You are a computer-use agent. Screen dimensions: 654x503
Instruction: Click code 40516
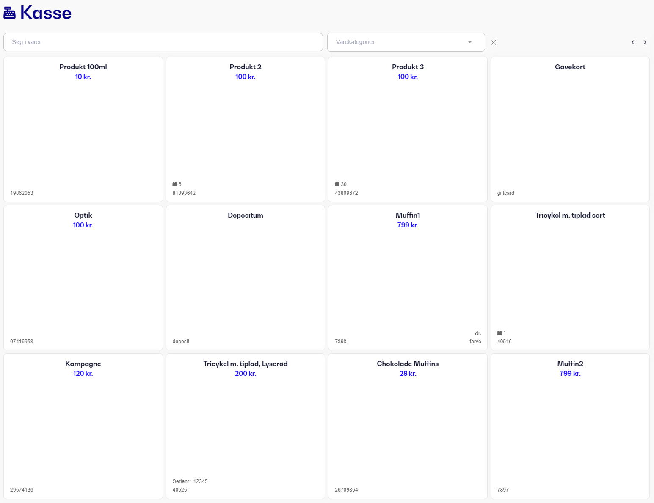[504, 342]
